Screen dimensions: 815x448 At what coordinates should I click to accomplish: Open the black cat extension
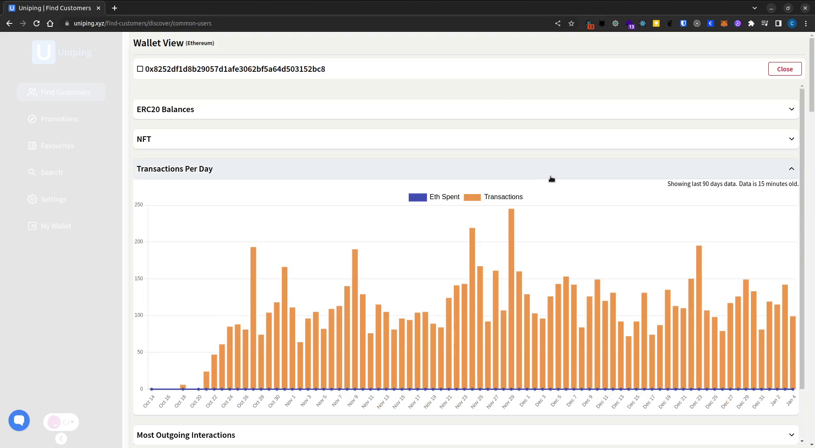pyautogui.click(x=602, y=23)
